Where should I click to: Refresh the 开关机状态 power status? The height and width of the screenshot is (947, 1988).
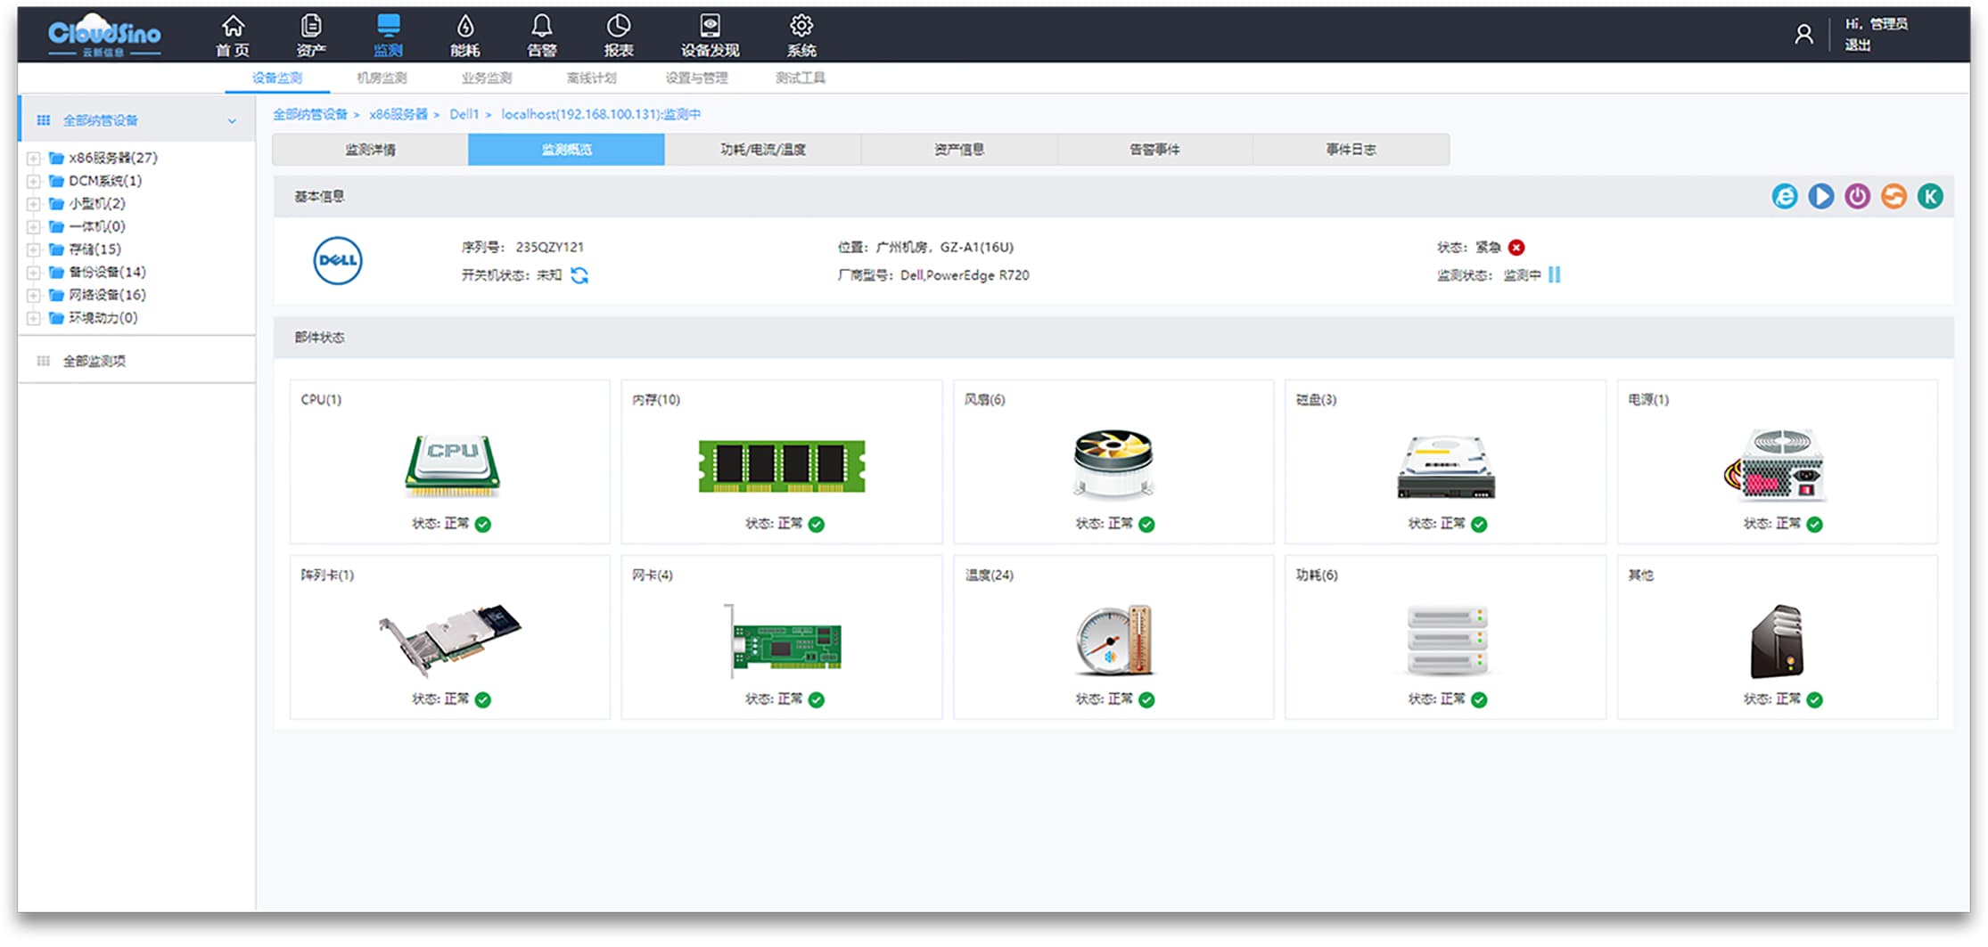(579, 275)
